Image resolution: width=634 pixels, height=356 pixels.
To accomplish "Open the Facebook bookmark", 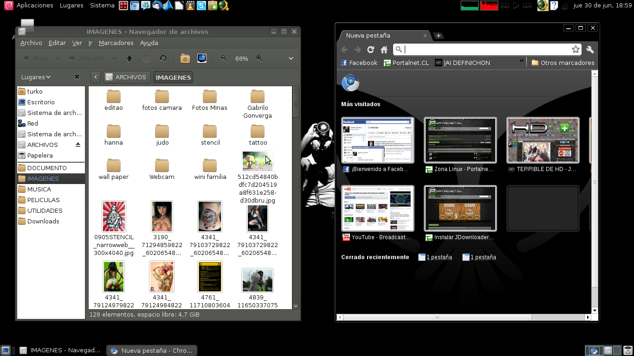I will (x=359, y=63).
